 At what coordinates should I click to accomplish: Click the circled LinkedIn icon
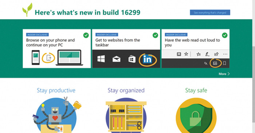coord(148,60)
